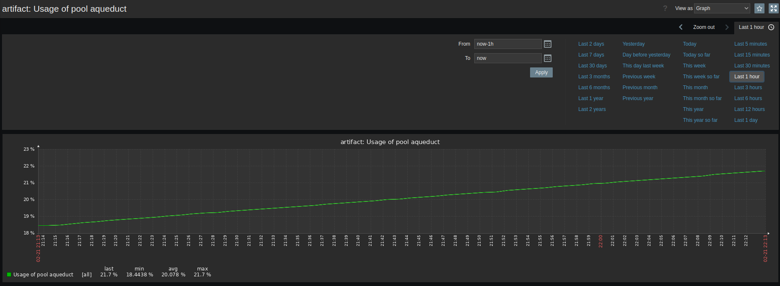780x286 pixels.
Task: Click green legend swatch for pool aqueduct
Action: tap(9, 275)
